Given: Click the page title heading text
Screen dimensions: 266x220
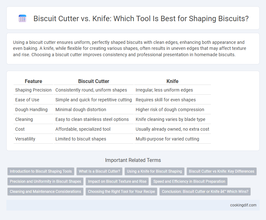Looking at the screenshot, I should point(141,18).
